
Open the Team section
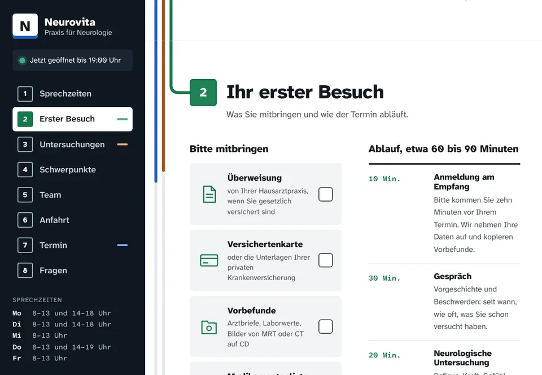tap(73, 195)
